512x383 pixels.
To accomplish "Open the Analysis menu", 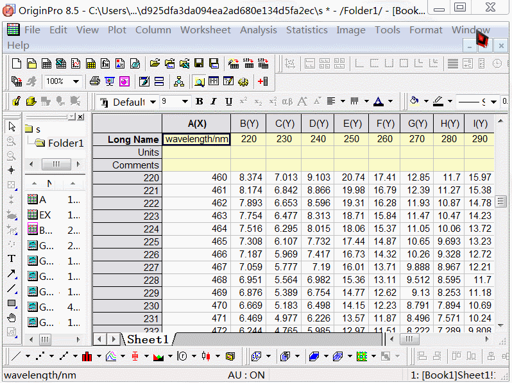I will [259, 30].
